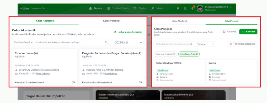Viewport: 267px width, 103px height.
Task: Click the user avatar picture
Action: 200,8
